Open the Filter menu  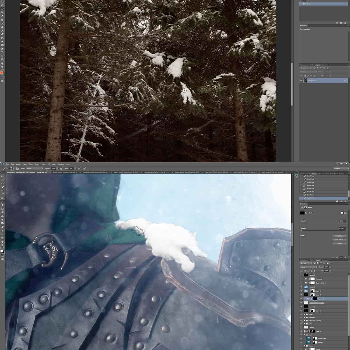43,164
